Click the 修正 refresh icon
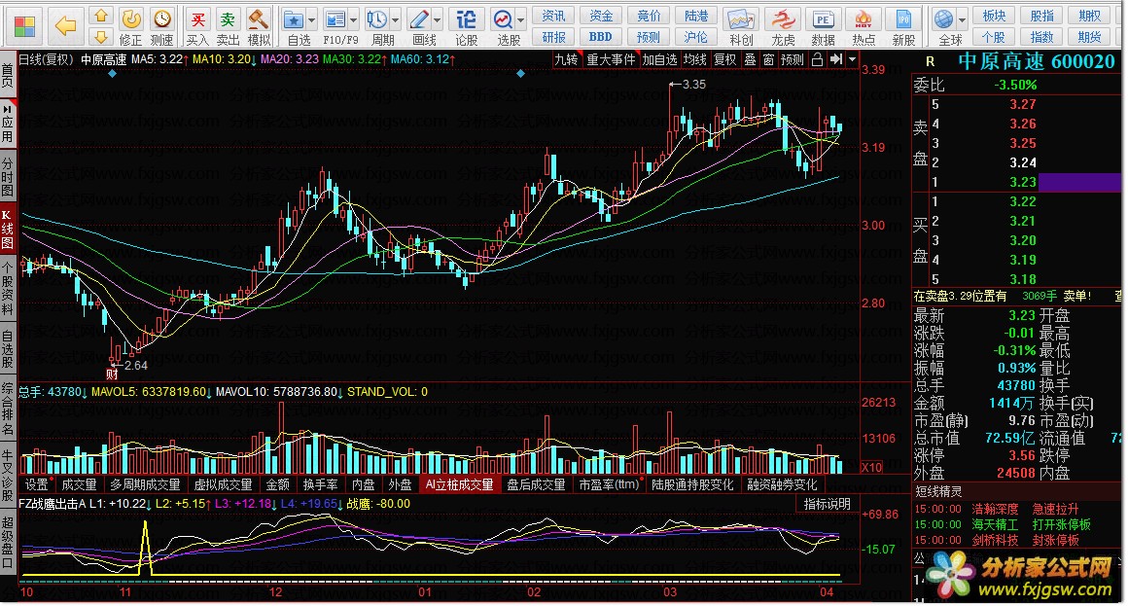The image size is (1128, 606). (131, 19)
